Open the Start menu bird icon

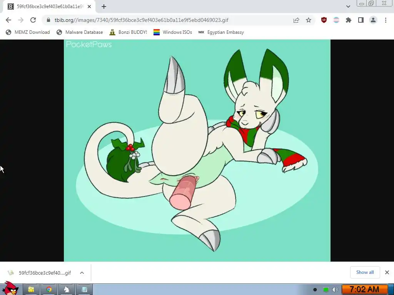pos(10,288)
